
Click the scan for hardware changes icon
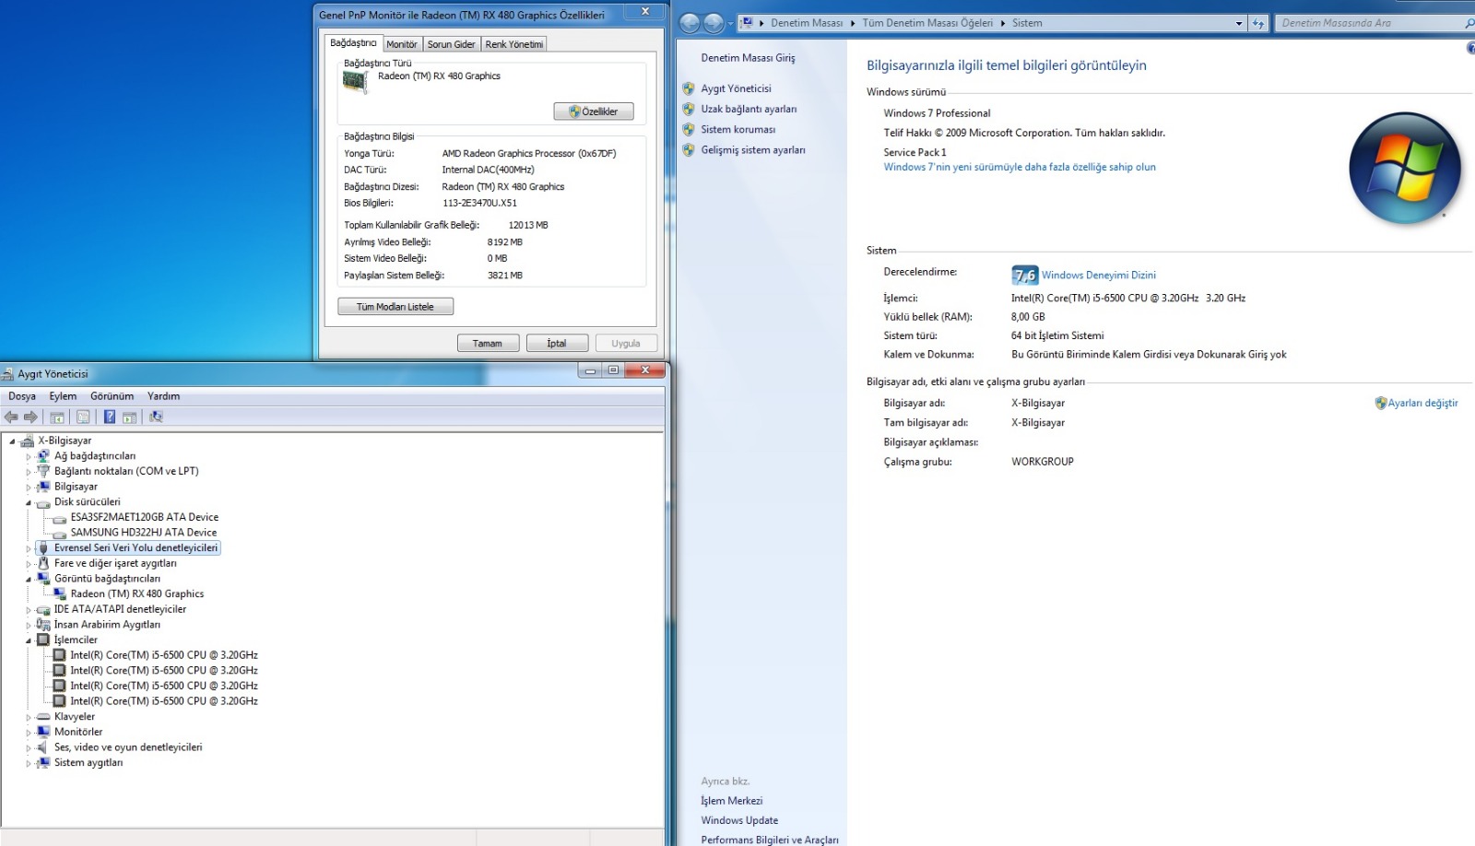156,417
